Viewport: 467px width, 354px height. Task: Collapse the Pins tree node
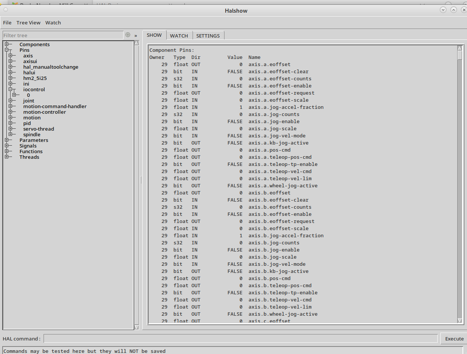(x=6, y=50)
